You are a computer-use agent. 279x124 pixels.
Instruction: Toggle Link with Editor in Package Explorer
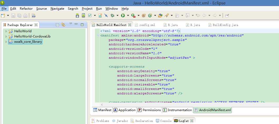click(x=63, y=25)
